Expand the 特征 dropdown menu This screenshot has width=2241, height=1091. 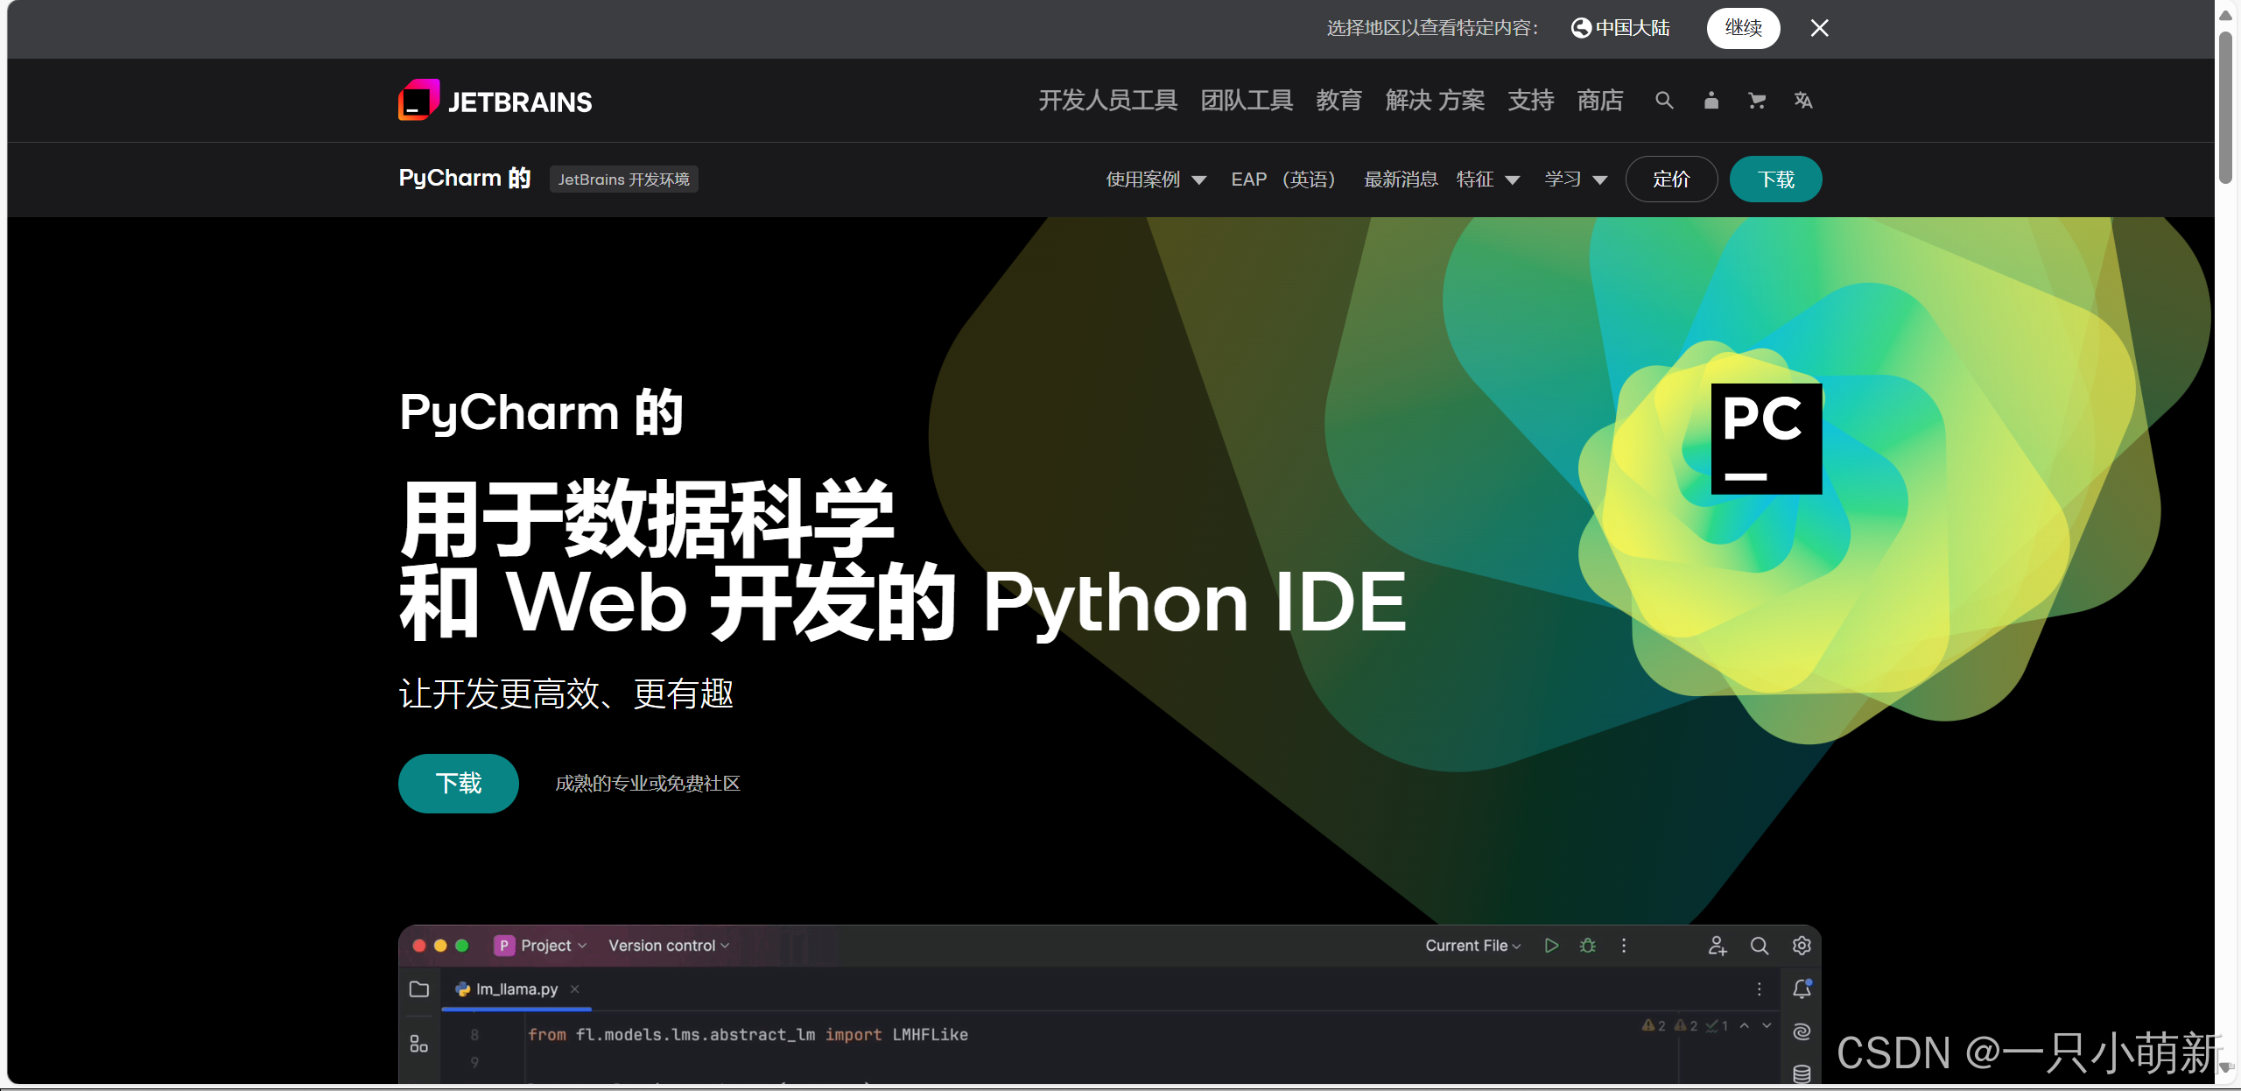[x=1487, y=179]
